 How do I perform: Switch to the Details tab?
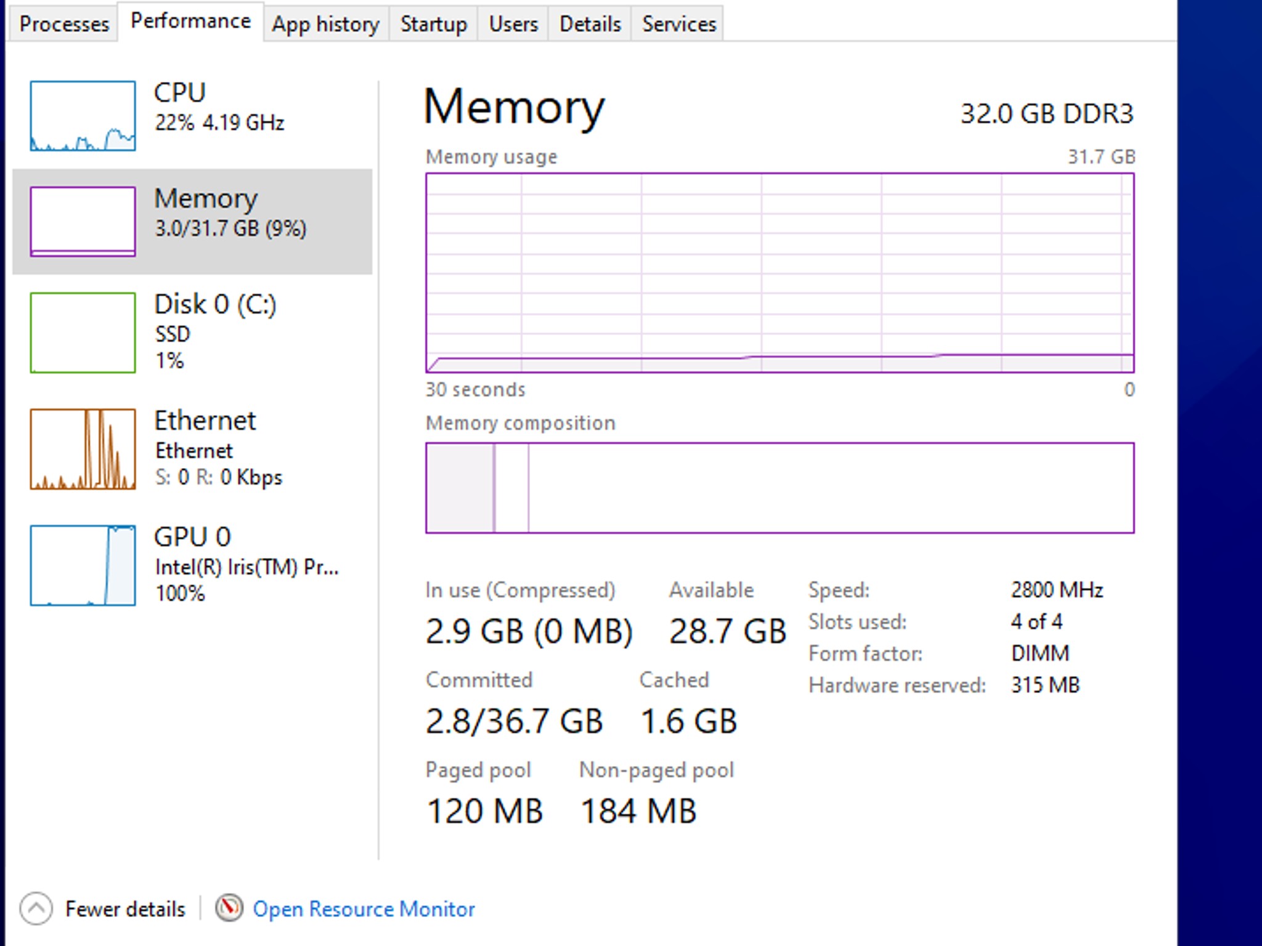[x=590, y=24]
